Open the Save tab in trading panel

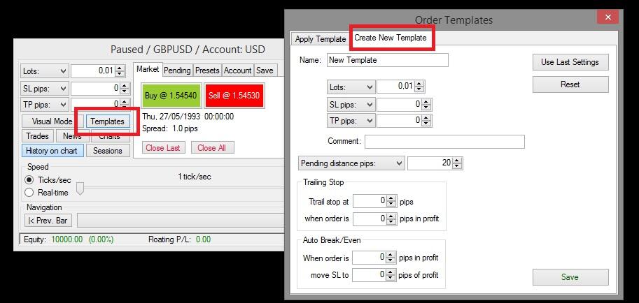point(265,71)
